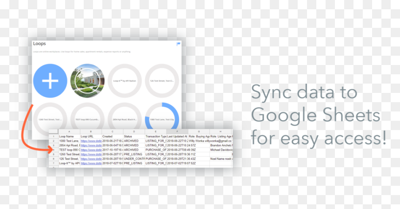Click the '2017-10-19T16' created date cell

point(113,150)
